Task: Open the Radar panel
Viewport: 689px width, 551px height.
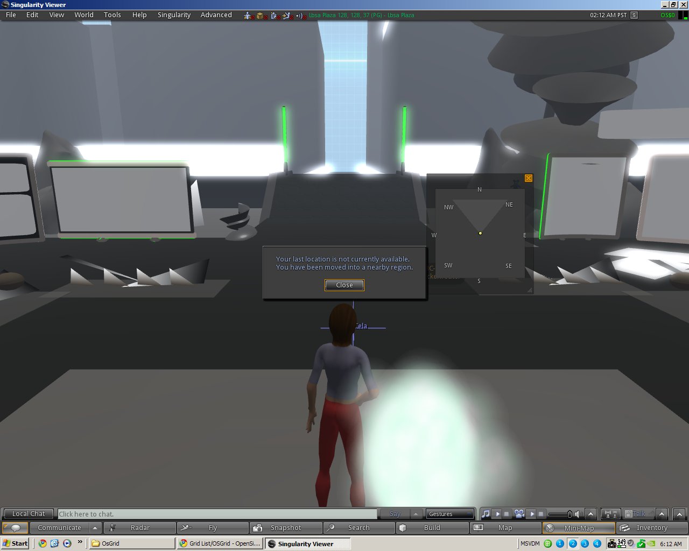Action: (139, 527)
